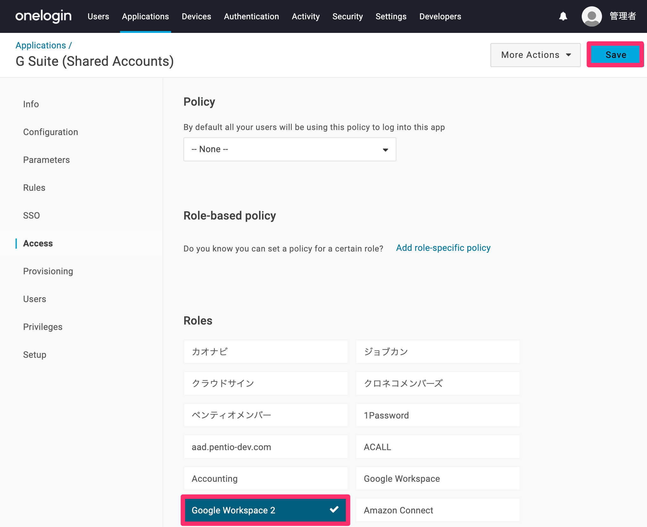Open the Users top menu
The height and width of the screenshot is (527, 647).
click(98, 16)
